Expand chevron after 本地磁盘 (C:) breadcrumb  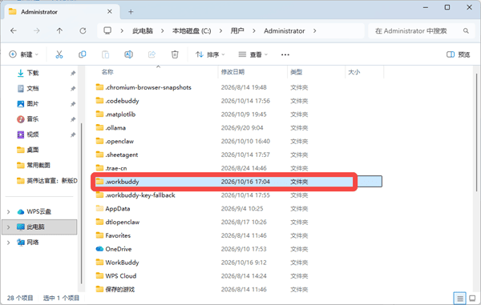point(220,31)
